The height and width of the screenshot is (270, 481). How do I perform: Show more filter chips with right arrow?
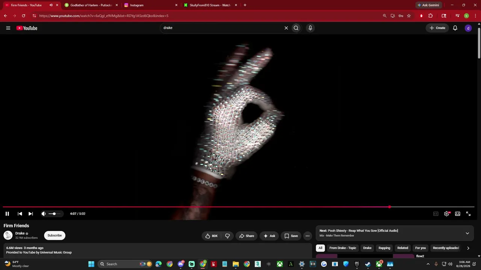click(468, 248)
